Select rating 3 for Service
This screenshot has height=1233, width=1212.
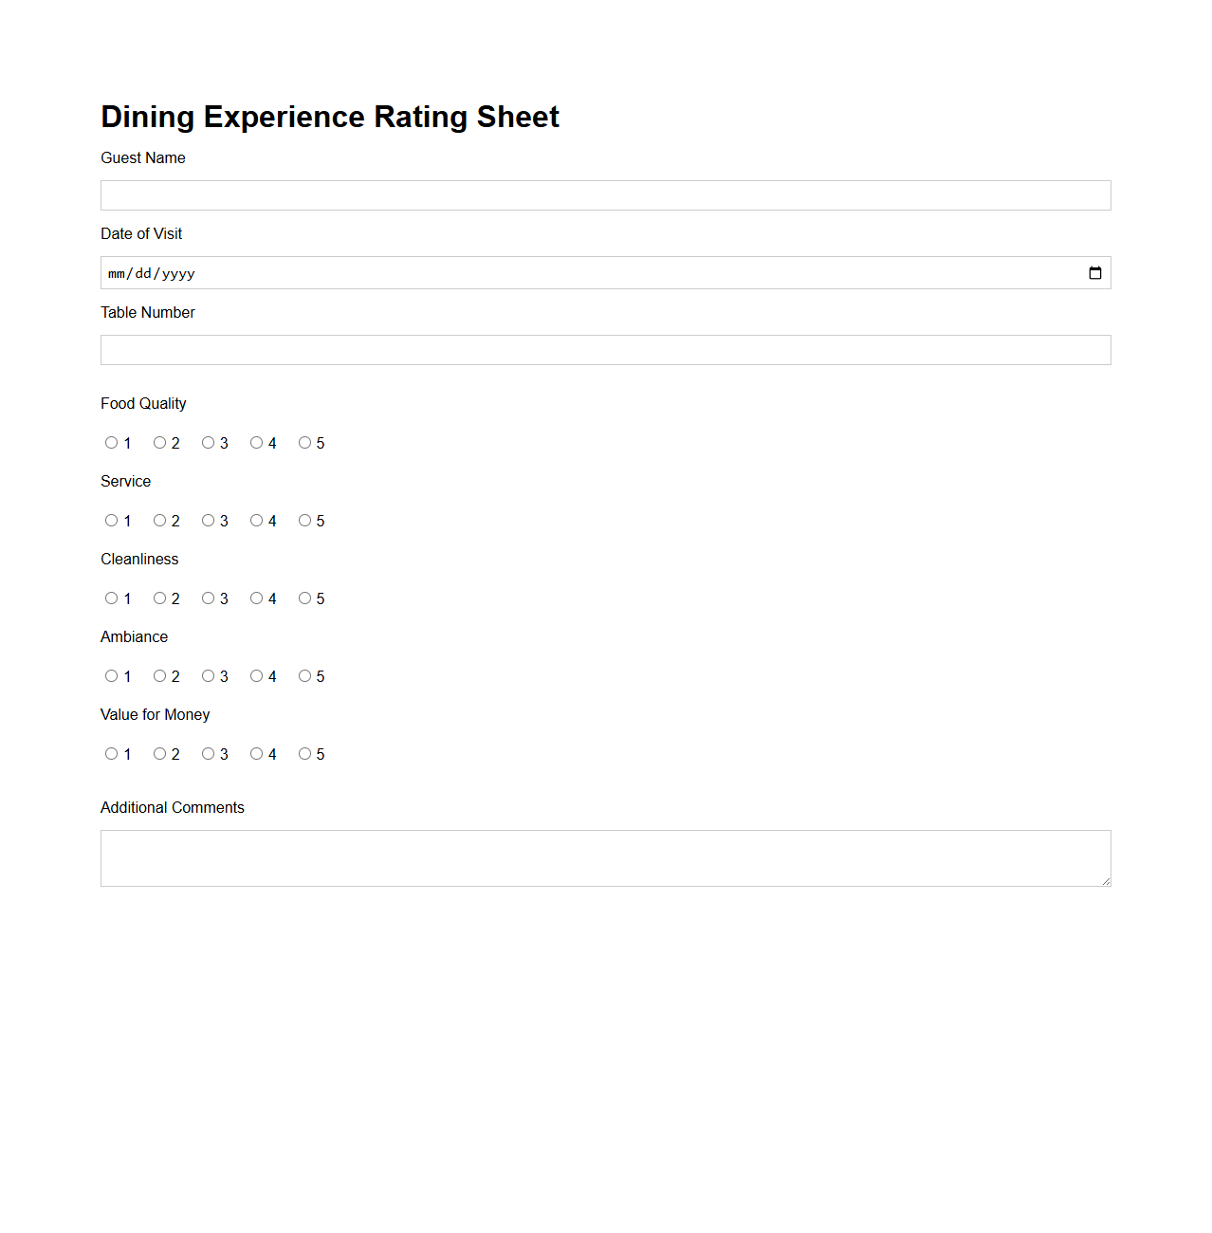(208, 520)
